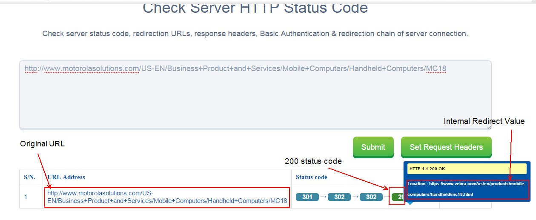Select row number 1 cell
This screenshot has width=536, height=220.
(x=26, y=197)
